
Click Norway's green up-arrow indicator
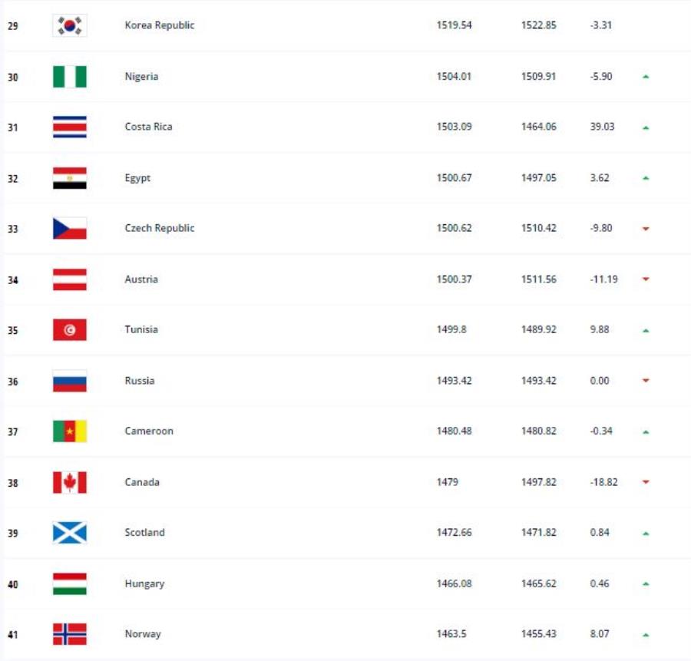click(x=646, y=635)
